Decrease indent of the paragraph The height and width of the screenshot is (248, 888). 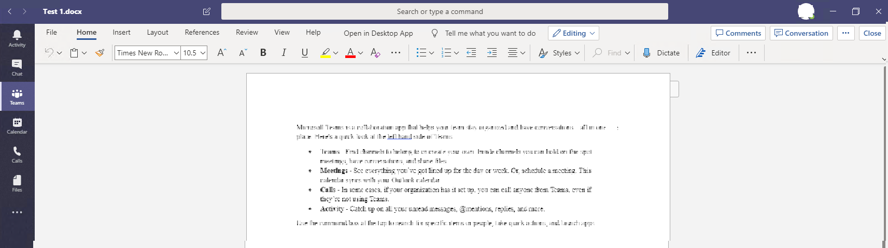coord(471,53)
